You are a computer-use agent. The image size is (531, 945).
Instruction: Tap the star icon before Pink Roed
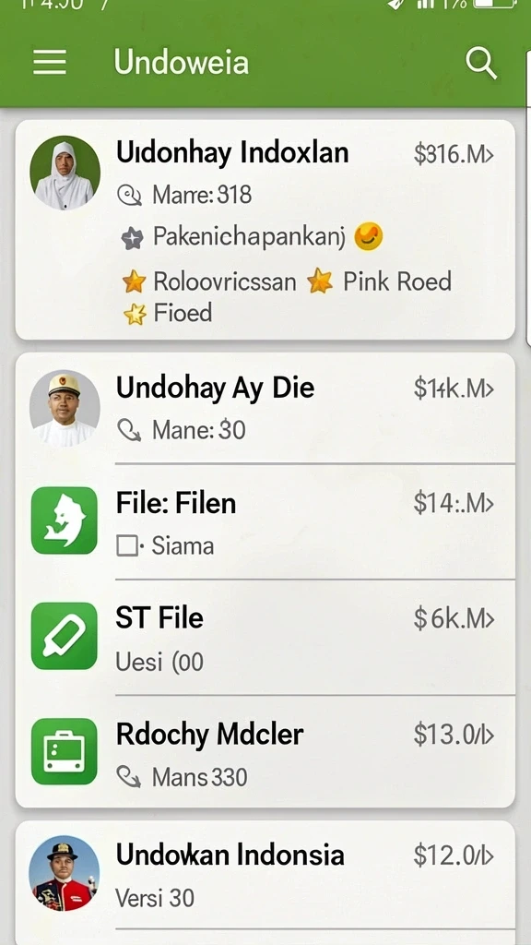point(320,281)
